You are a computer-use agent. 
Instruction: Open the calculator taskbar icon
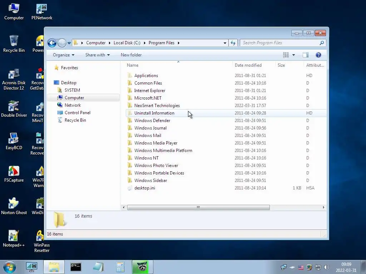click(120, 267)
